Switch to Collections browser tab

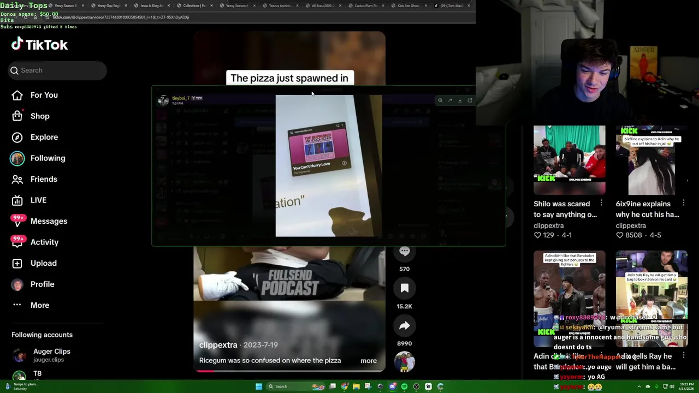[x=194, y=5]
